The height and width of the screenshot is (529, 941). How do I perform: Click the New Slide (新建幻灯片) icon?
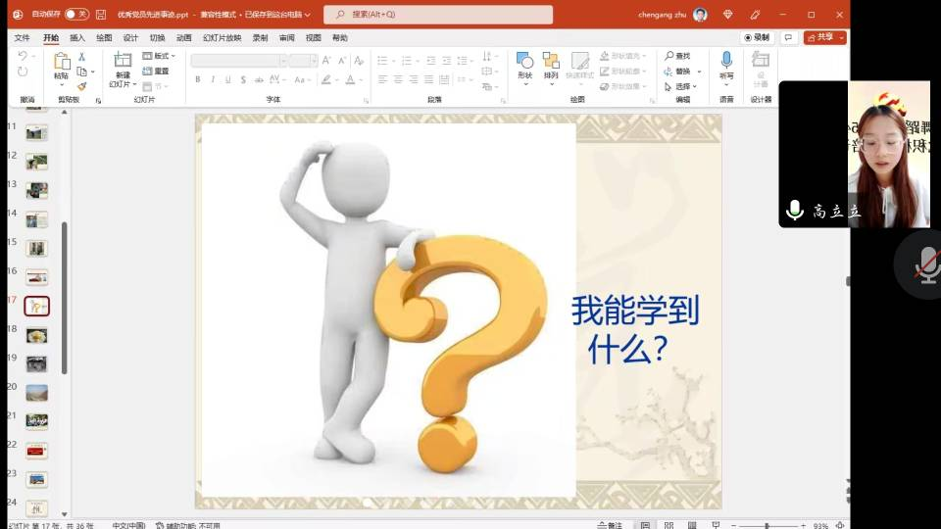[123, 66]
